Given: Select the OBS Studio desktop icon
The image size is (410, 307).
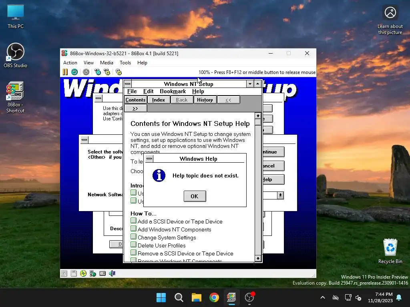Looking at the screenshot, I should tap(16, 55).
